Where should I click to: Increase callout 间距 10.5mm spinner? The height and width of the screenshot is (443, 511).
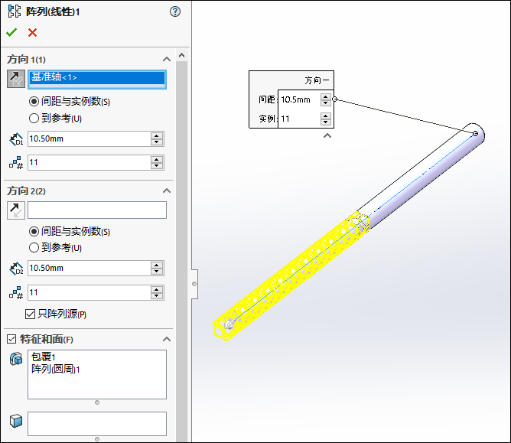coord(326,97)
